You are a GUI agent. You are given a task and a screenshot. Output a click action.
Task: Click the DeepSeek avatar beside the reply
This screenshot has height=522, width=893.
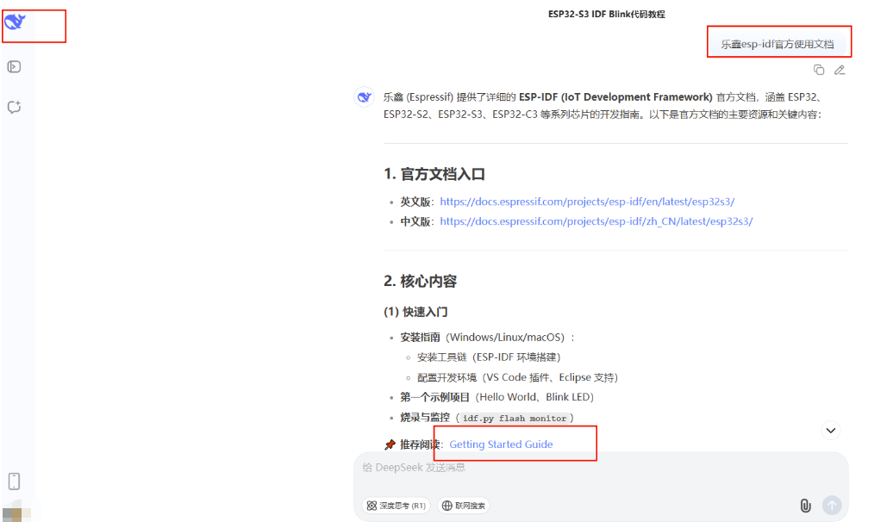pyautogui.click(x=364, y=96)
